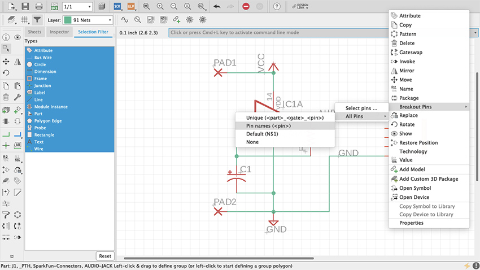Click the Print icon
The height and width of the screenshot is (270, 480).
(39, 6)
